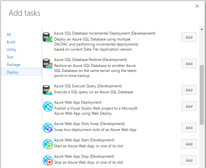Image resolution: width=206 pixels, height=168 pixels.
Task: Select Azure Web App Slots Swap title
Action: coord(89,124)
